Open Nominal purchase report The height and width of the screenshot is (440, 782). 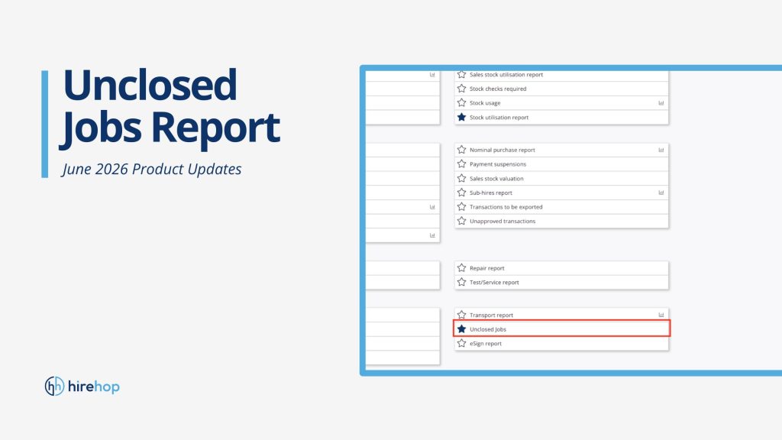tap(502, 150)
